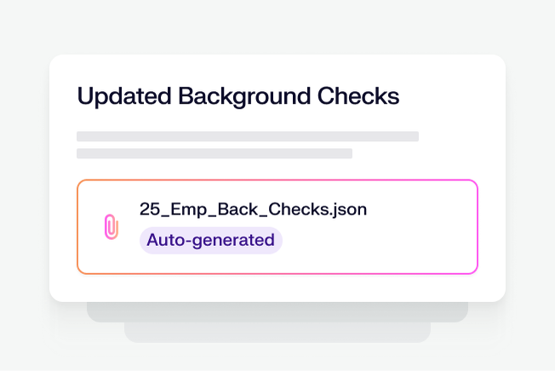Click the white card area below the attachment
Screen dimensions: 555x371
point(277,288)
